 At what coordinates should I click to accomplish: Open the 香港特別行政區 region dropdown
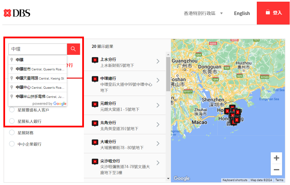coord(203,13)
